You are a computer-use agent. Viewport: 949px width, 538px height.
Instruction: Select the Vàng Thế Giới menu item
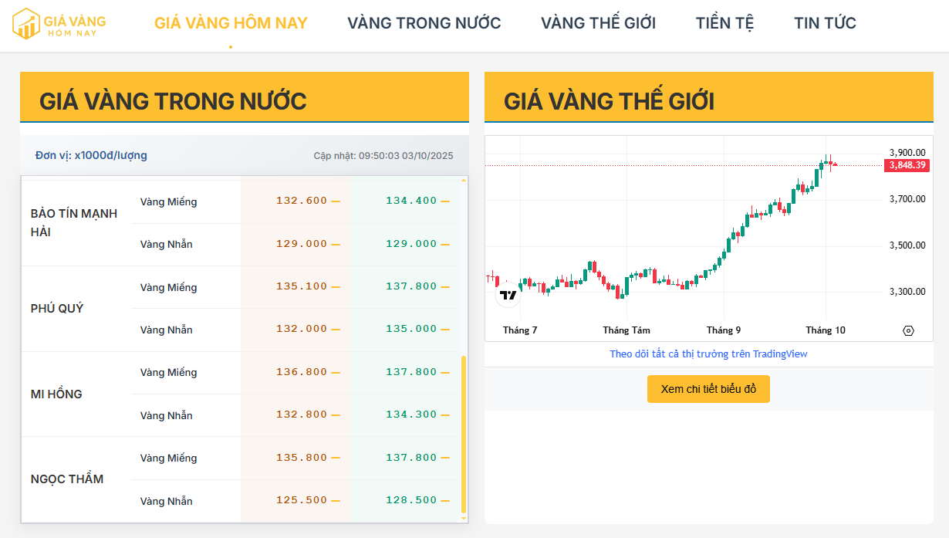(598, 23)
